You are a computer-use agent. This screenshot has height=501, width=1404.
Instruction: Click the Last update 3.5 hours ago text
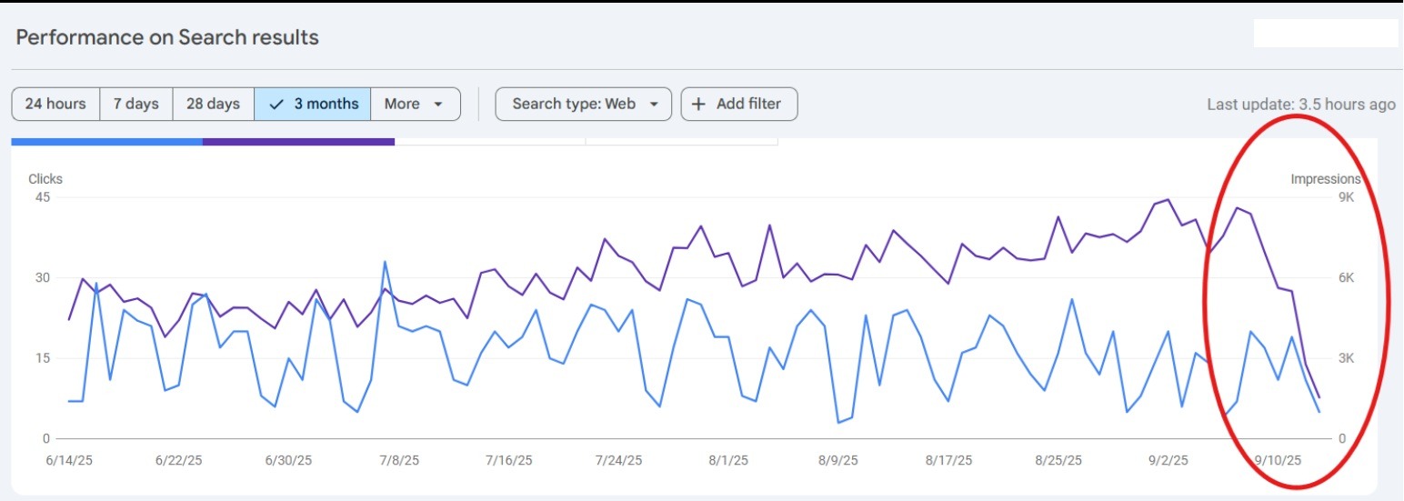click(1300, 105)
